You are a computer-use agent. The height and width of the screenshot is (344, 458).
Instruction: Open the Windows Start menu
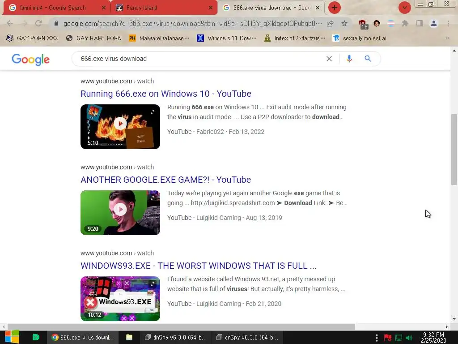(12, 337)
